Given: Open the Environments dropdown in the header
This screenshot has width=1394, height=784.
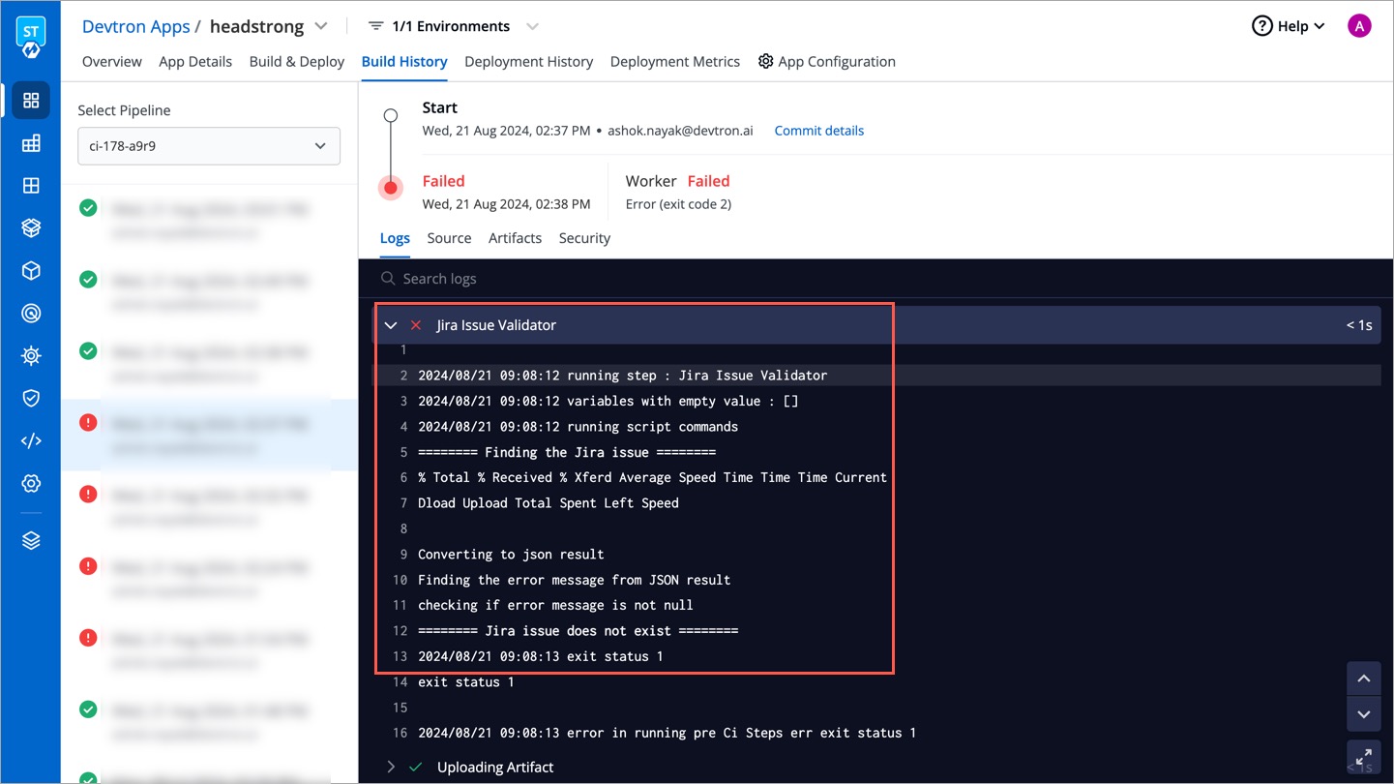Looking at the screenshot, I should 531,26.
